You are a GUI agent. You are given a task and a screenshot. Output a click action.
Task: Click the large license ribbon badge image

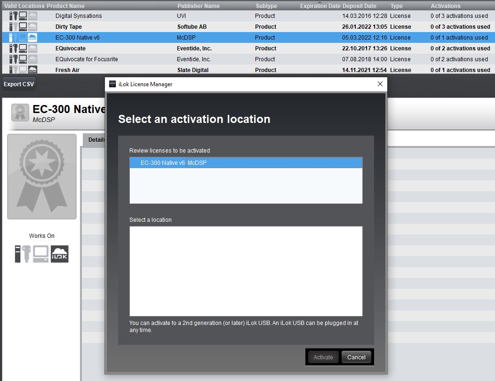42,177
